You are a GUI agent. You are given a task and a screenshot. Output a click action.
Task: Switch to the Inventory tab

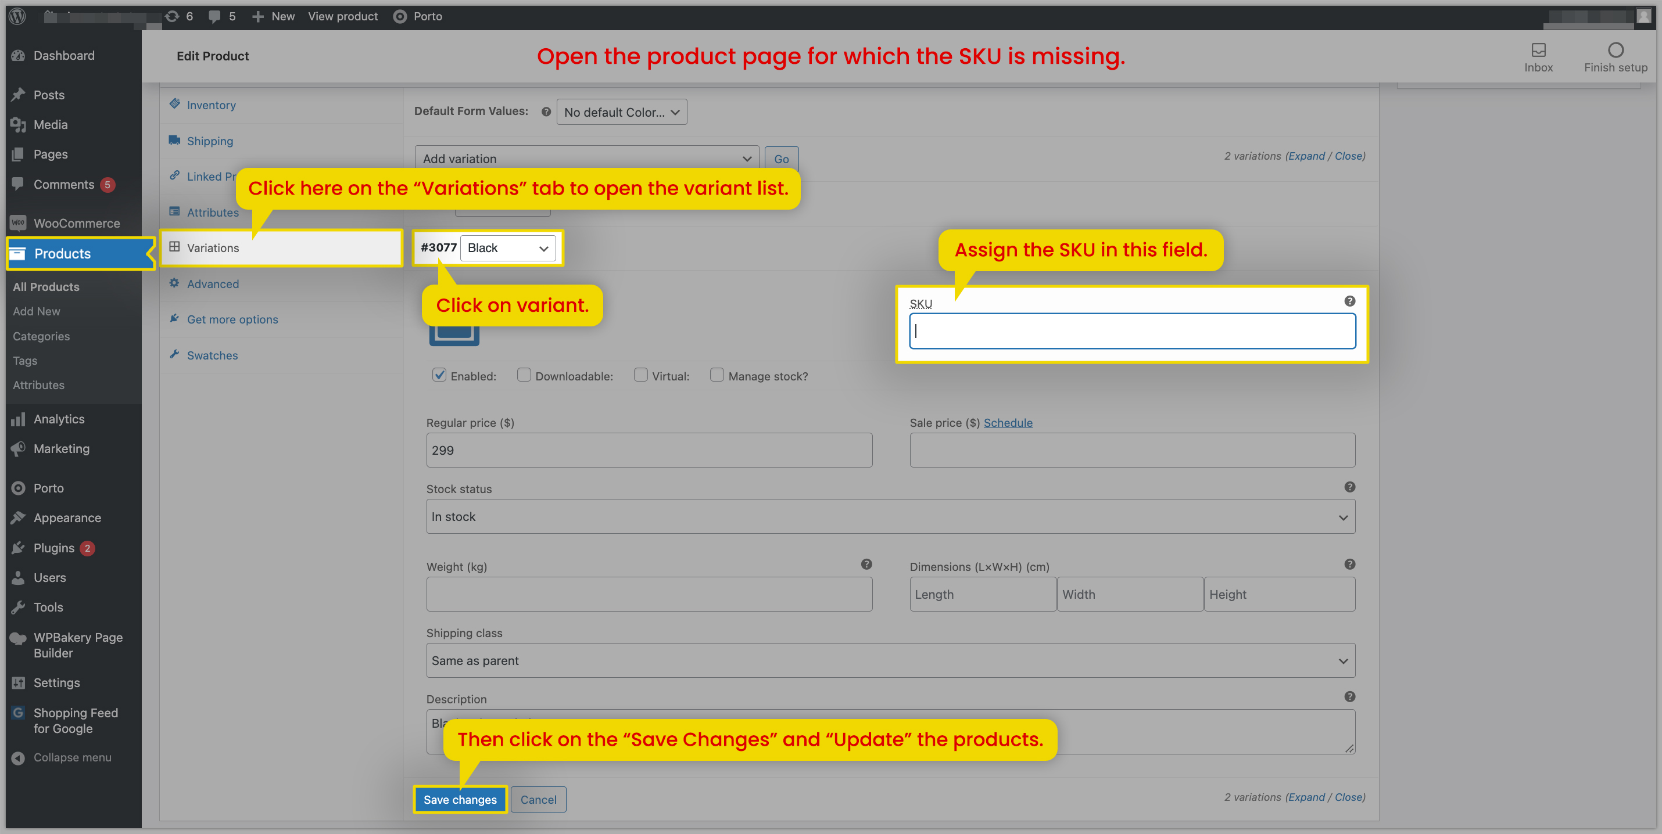tap(211, 105)
